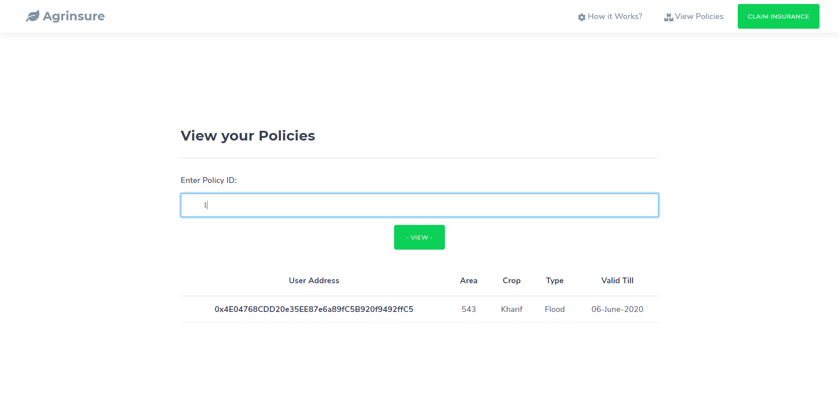Click the green View button
The image size is (839, 395).
pos(419,237)
